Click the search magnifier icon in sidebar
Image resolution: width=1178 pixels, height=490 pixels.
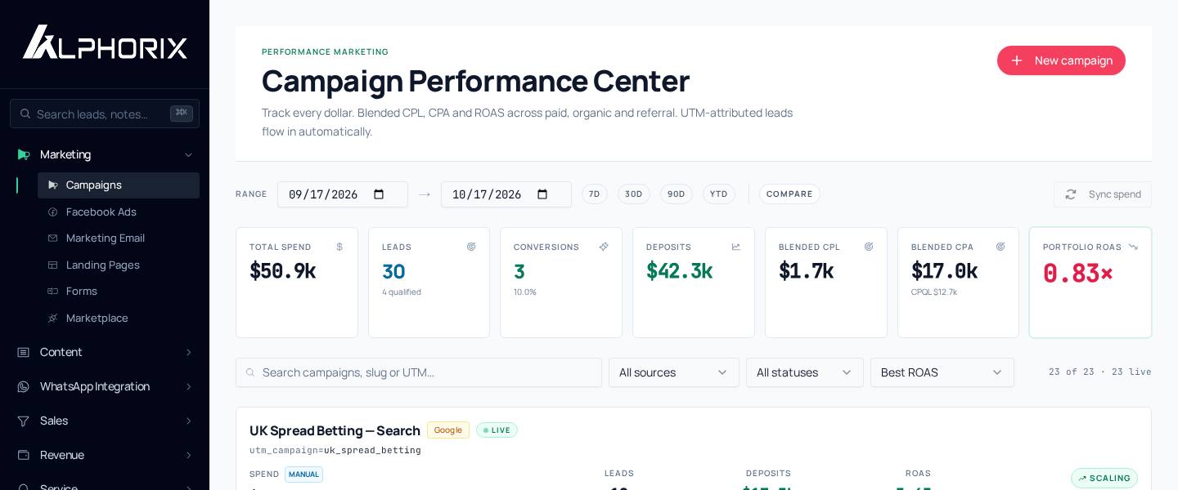click(25, 114)
